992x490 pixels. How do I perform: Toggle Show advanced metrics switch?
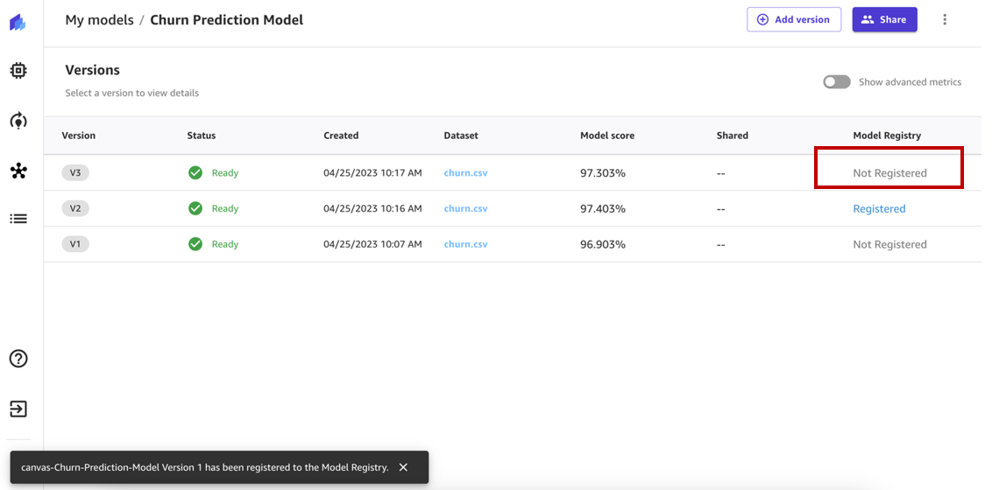tap(836, 82)
